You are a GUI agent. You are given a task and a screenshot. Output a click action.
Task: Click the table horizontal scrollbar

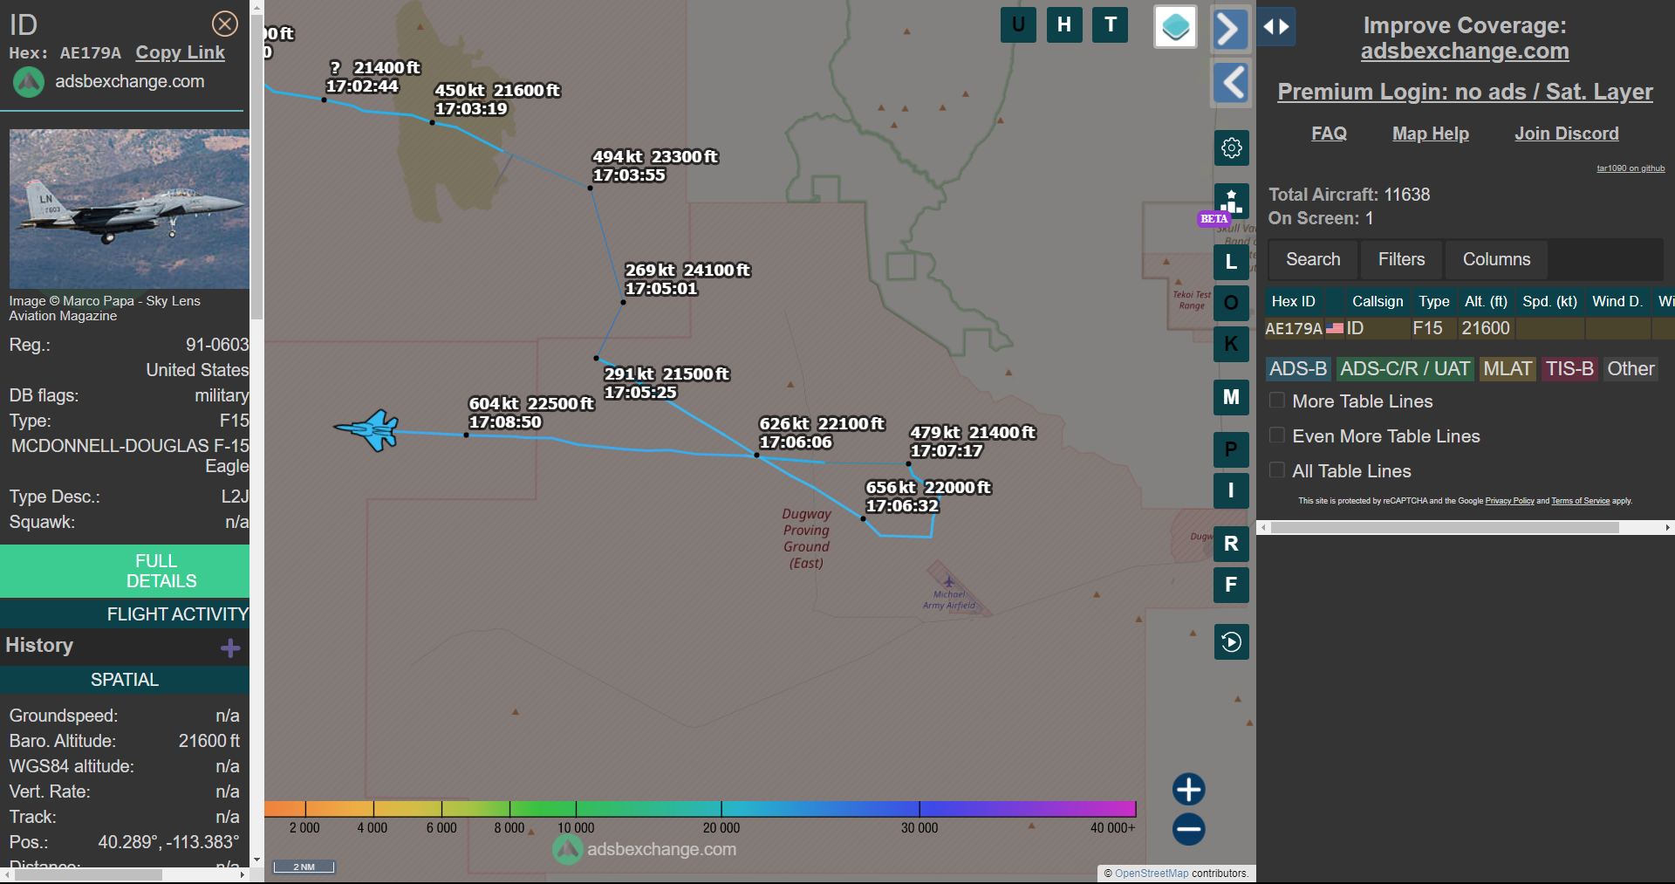click(x=1445, y=527)
